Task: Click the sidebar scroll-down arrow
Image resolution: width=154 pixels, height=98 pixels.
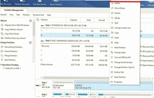Action: [x=33, y=62]
